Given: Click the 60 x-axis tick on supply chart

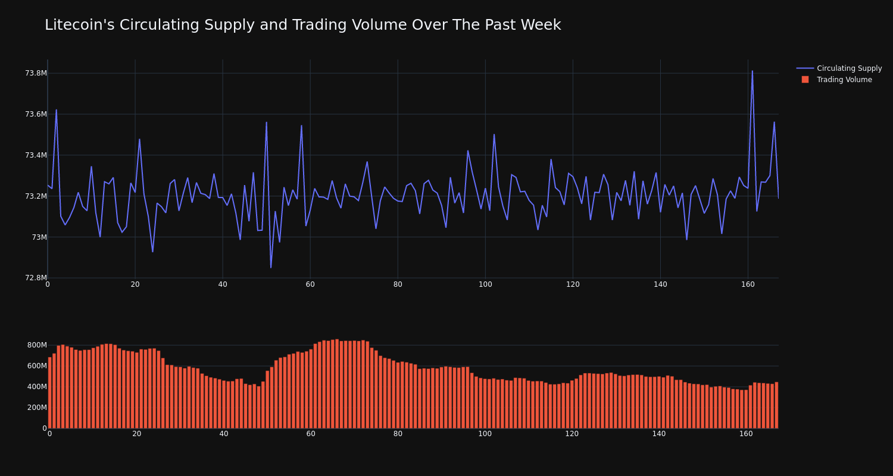Looking at the screenshot, I should click(x=310, y=284).
